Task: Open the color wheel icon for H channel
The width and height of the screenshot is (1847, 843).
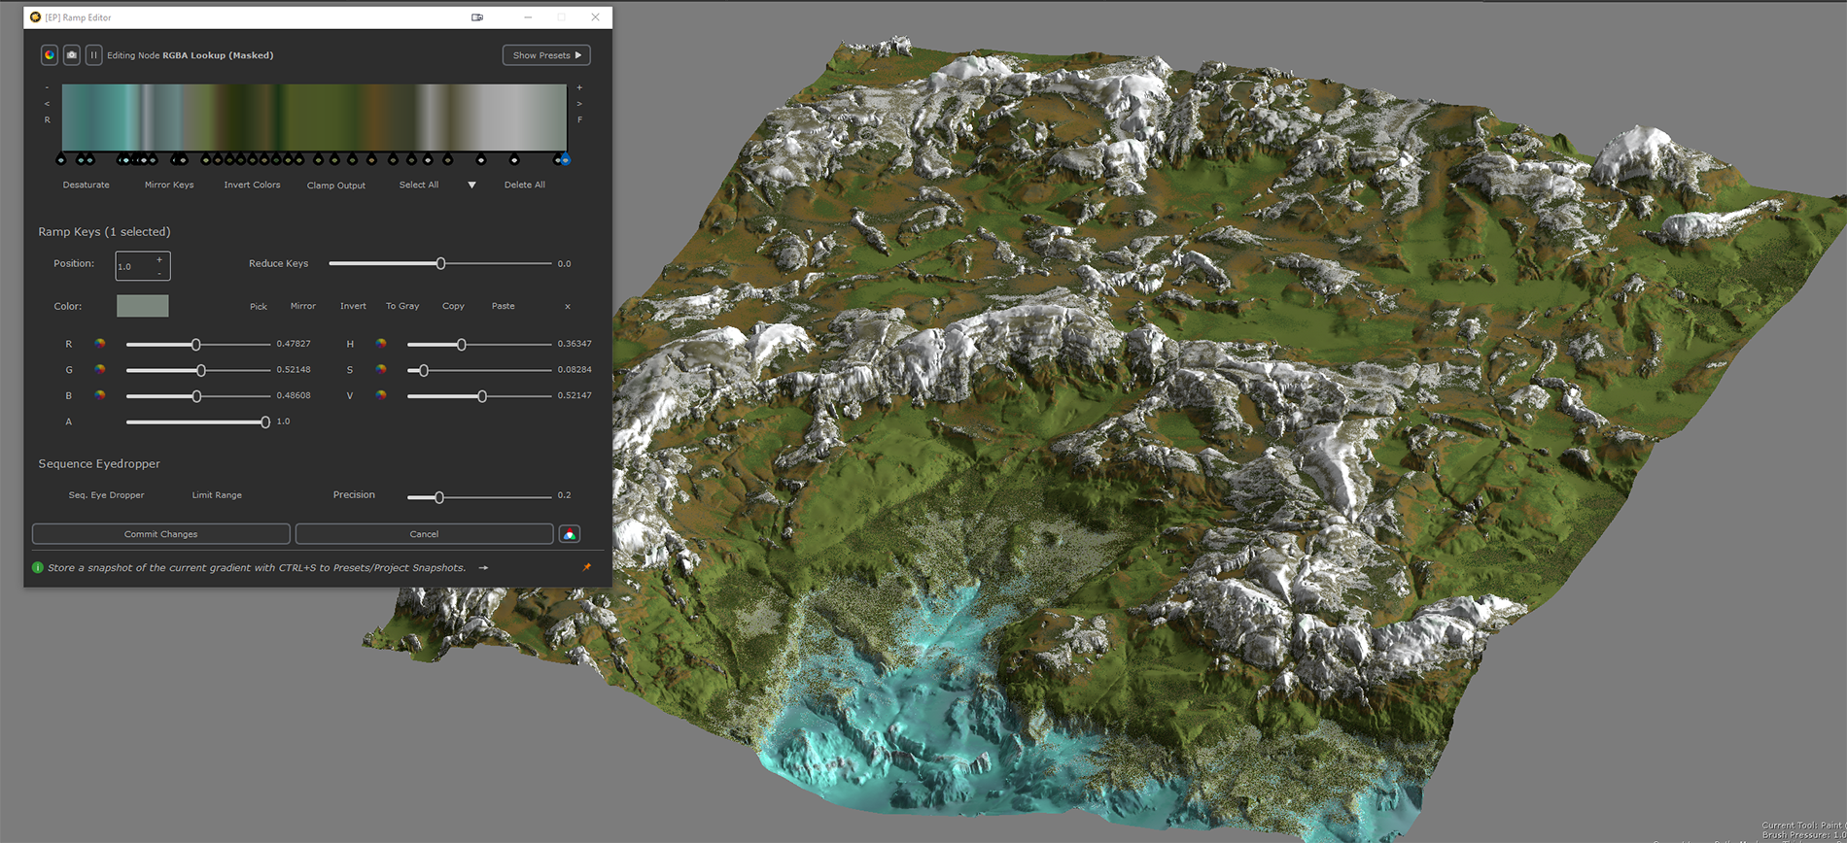Action: 381,344
